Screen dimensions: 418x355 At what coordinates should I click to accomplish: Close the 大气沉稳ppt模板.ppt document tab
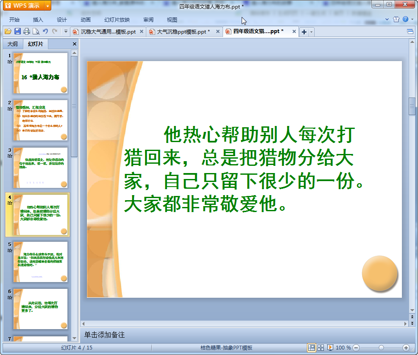click(218, 31)
